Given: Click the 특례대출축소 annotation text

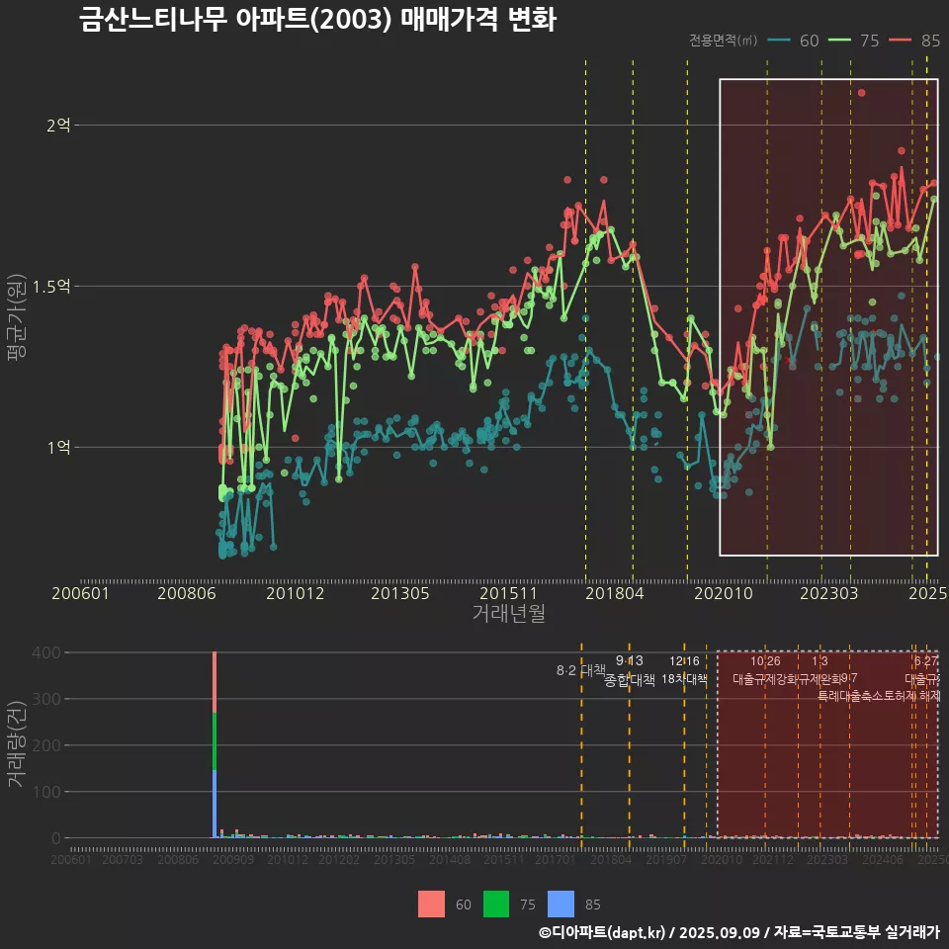Looking at the screenshot, I should [848, 696].
